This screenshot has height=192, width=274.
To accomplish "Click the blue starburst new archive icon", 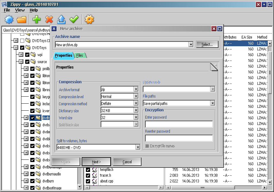I will pyautogui.click(x=9, y=20).
